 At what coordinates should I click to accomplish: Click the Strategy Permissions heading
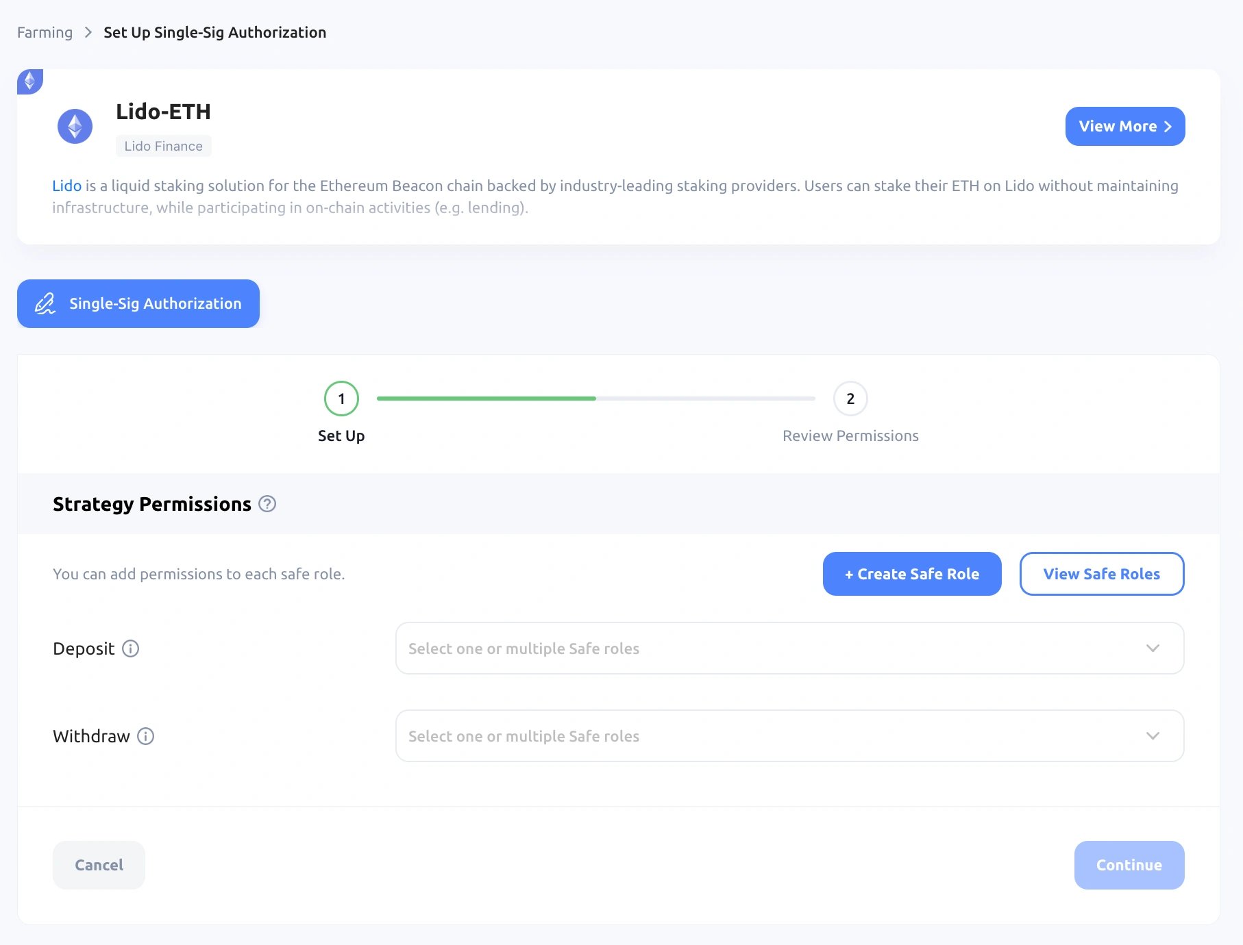click(152, 504)
